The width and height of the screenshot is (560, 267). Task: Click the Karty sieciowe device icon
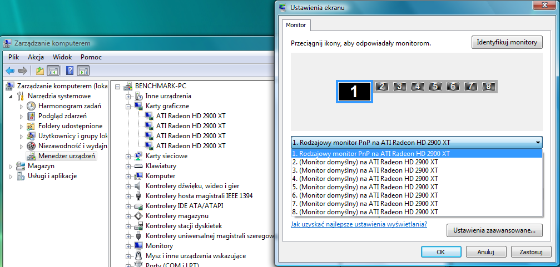pos(138,156)
